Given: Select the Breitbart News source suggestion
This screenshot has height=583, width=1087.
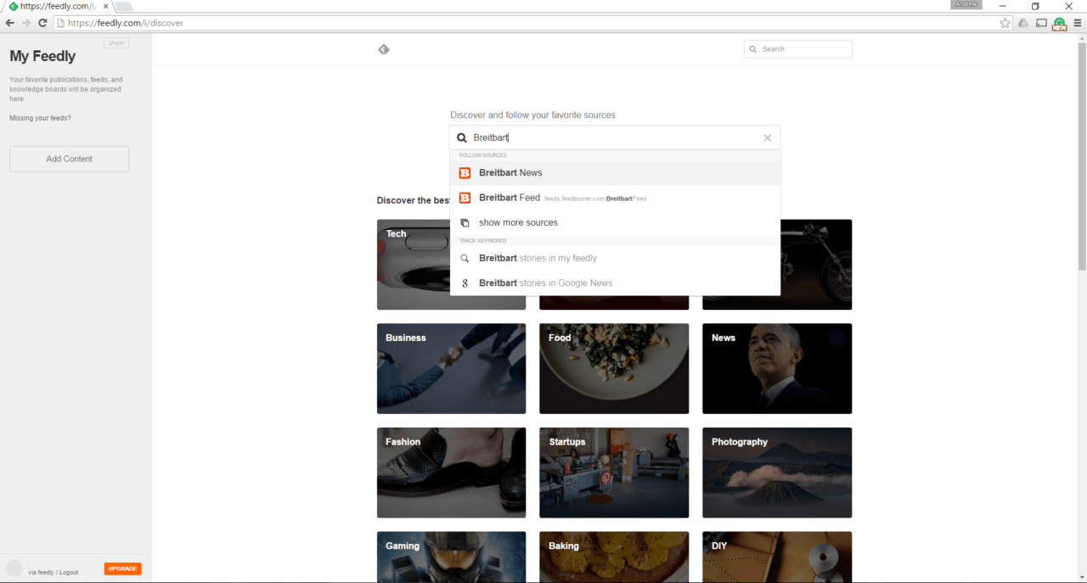Looking at the screenshot, I should [x=615, y=172].
